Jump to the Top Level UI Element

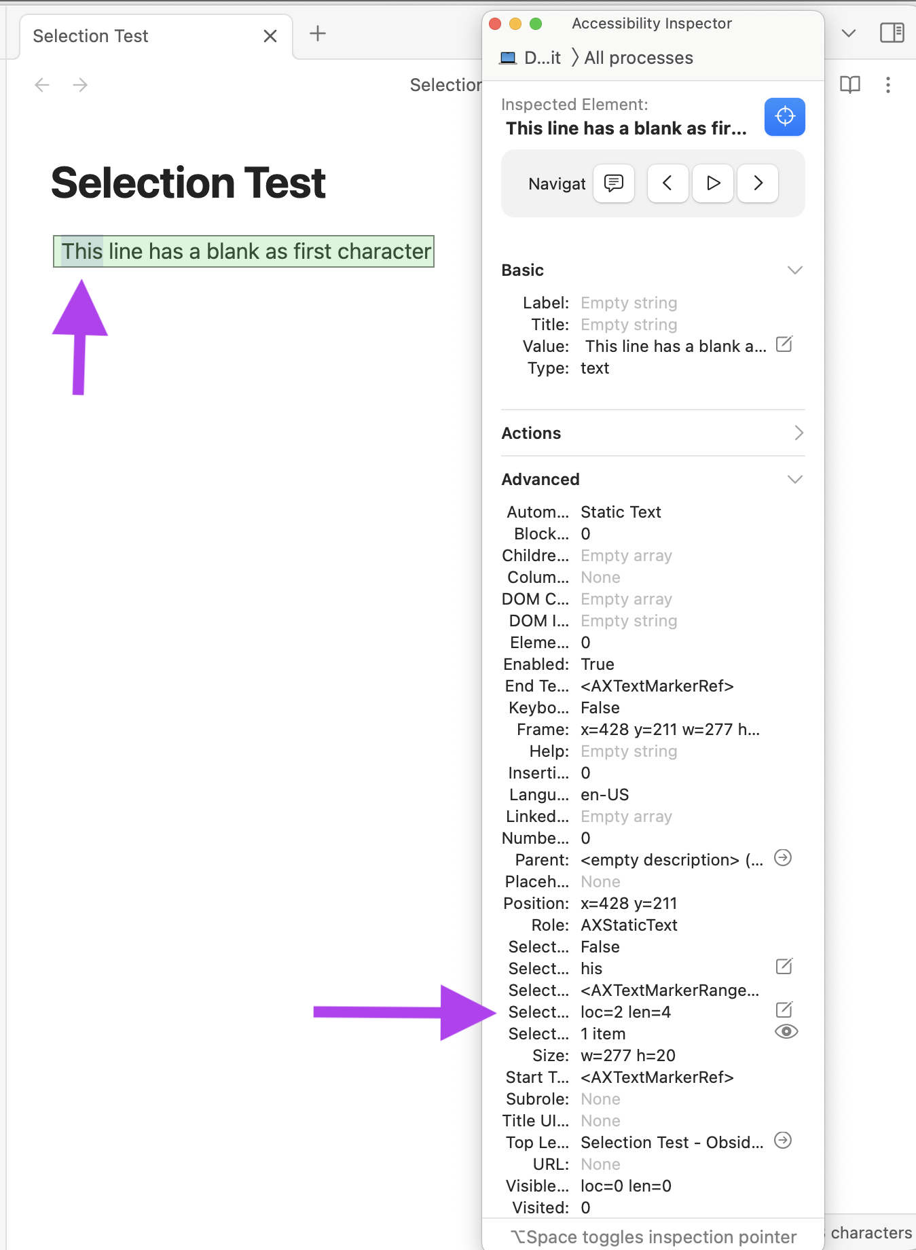point(783,1141)
